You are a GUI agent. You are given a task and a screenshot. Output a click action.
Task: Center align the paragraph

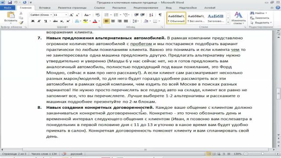click(113, 21)
